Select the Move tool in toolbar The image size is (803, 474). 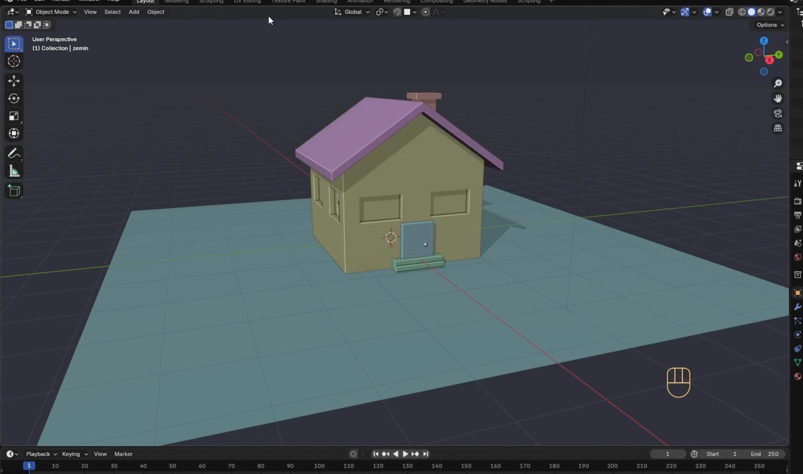(x=14, y=81)
